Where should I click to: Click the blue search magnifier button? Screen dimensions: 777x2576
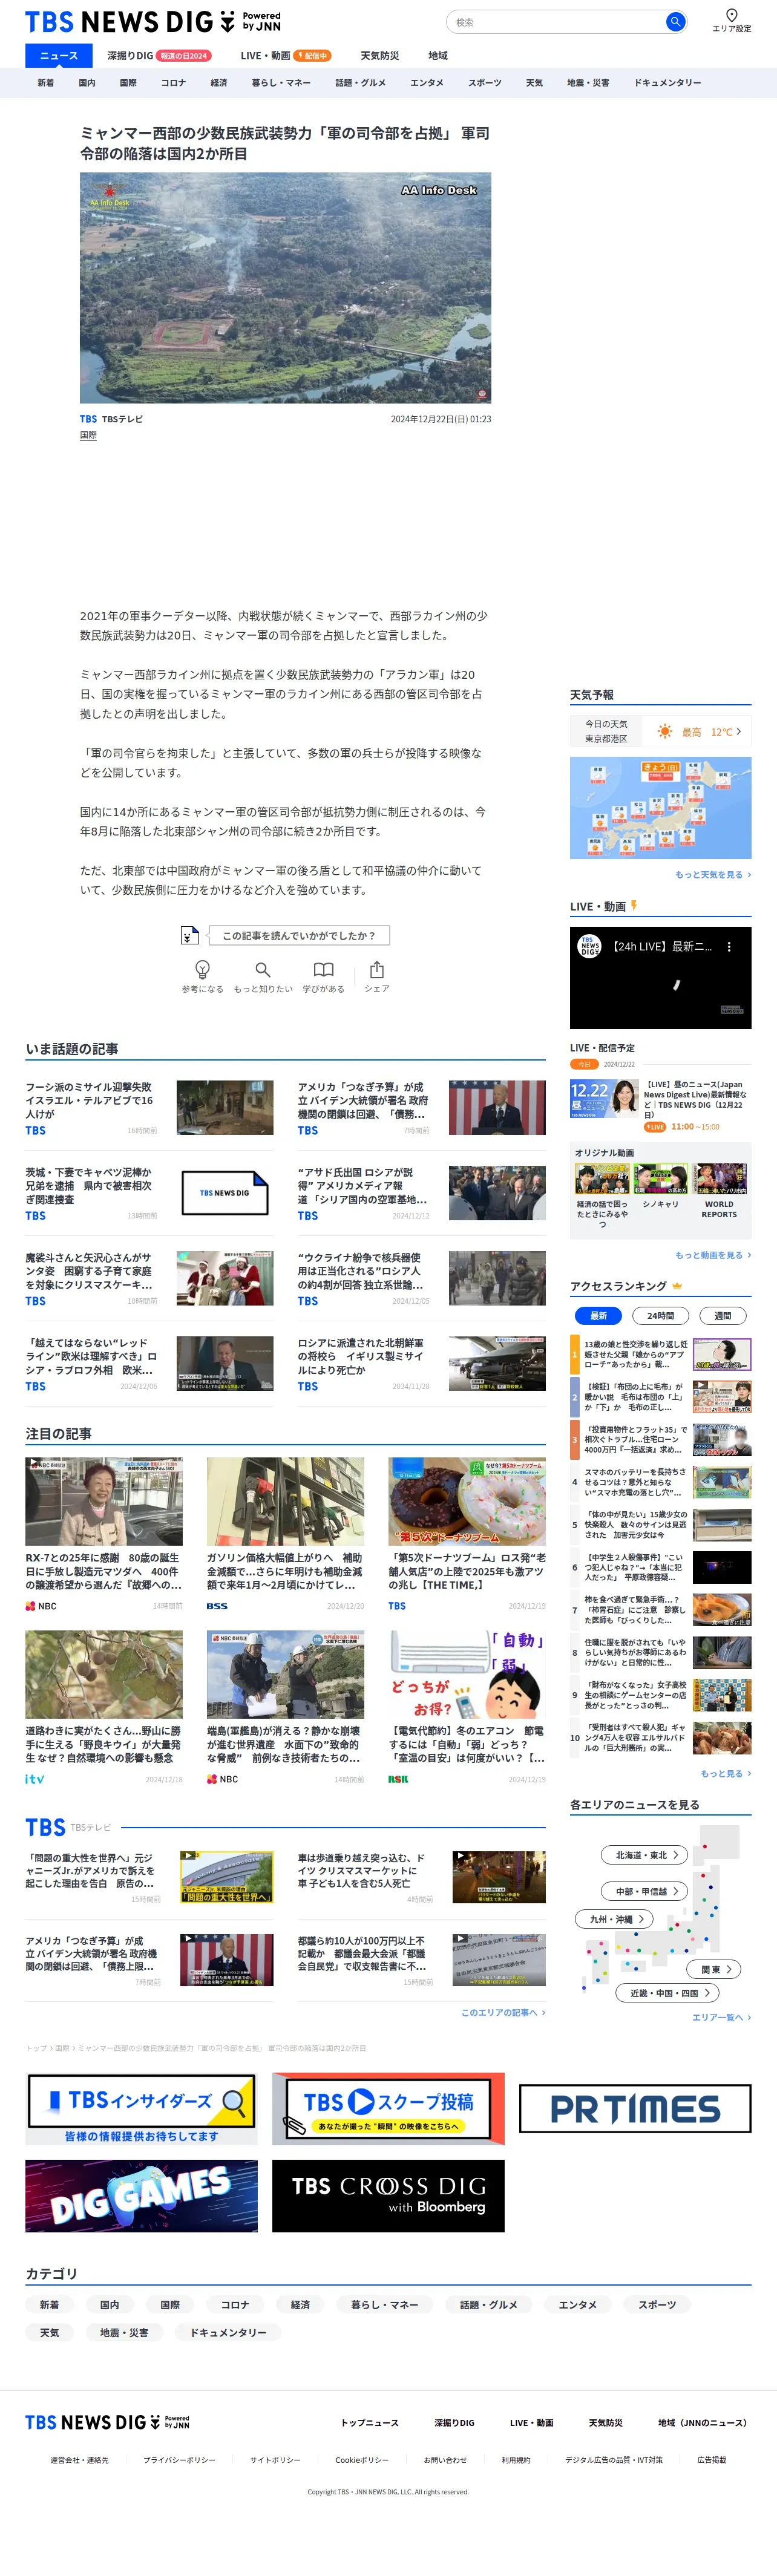click(675, 21)
